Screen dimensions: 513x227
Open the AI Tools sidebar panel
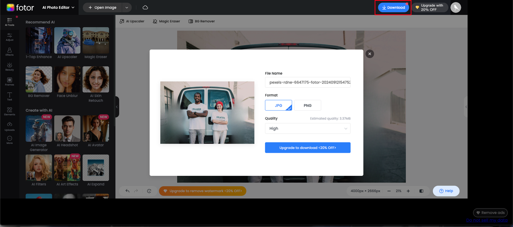[10, 22]
